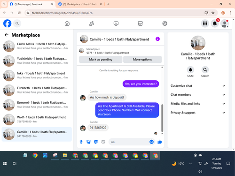Go back in Chrome navigation
Image resolution: width=235 pixels, height=176 pixels.
[5, 13]
